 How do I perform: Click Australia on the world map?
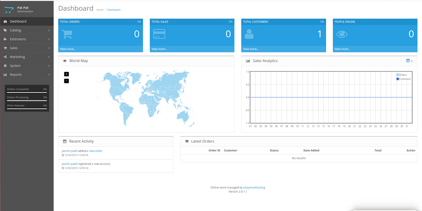[182, 115]
